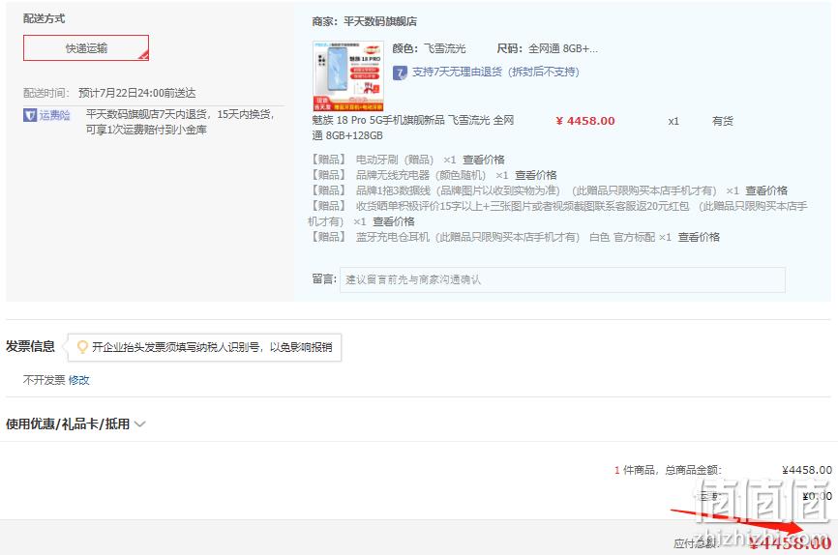Click the item price ¥ 4458.00
This screenshot has width=838, height=555.
click(x=585, y=121)
